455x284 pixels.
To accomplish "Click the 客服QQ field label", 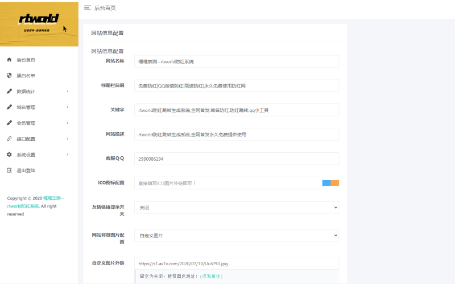I will [115, 158].
